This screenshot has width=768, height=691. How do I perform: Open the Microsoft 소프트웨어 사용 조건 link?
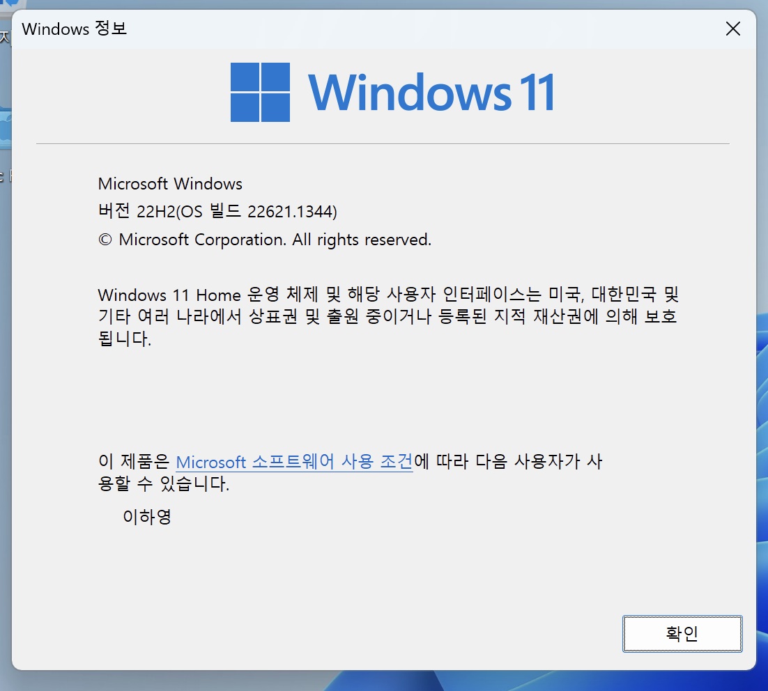click(294, 461)
